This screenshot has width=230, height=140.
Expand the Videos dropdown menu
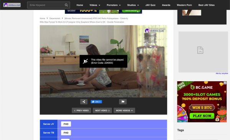95,5
